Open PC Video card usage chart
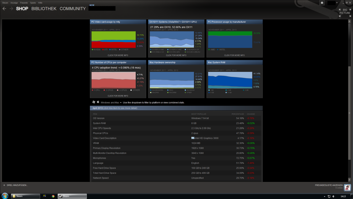The width and height of the screenshot is (353, 199). (x=118, y=38)
